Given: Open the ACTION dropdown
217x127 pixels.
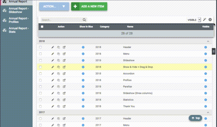Looking at the screenshot, I should (54, 7).
